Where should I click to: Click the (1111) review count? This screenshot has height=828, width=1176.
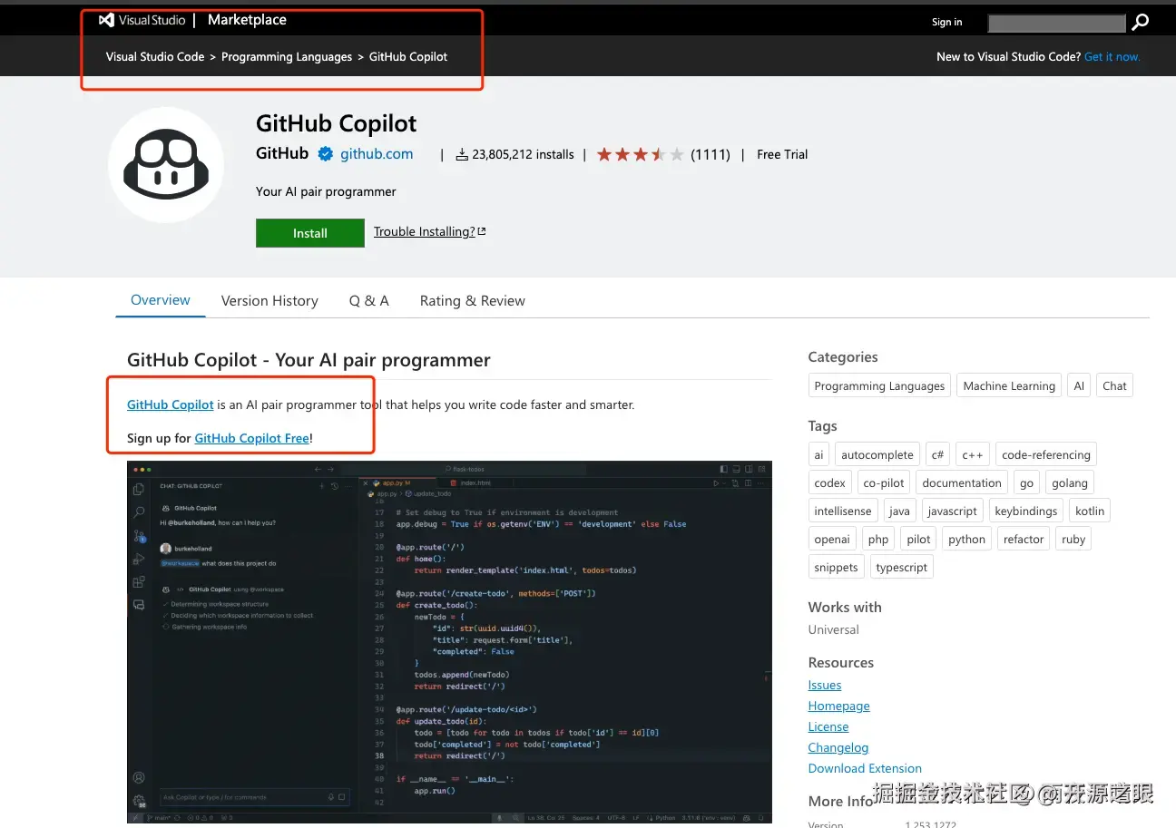(x=710, y=154)
